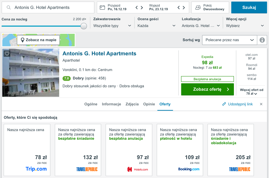Open the sorting info icon
269x178 pixels.
262,40
